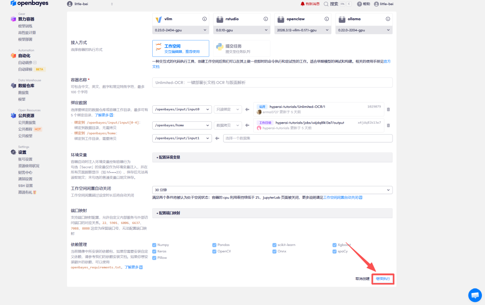This screenshot has height=305, width=485.
Task: Uncheck the Pillow dependency
Action: point(154,258)
